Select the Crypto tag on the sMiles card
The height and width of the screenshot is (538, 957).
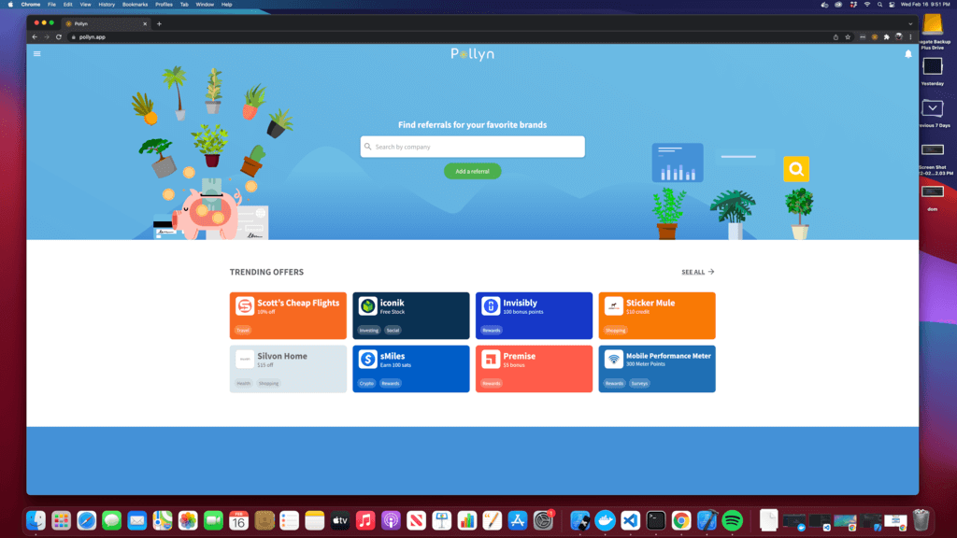[x=366, y=383]
